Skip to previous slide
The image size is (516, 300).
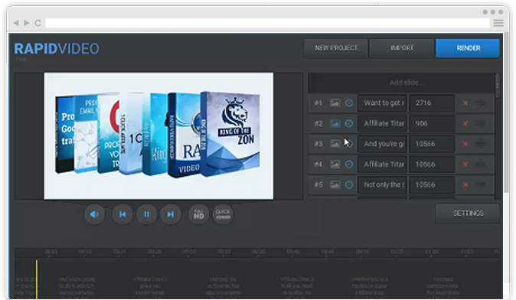(x=122, y=214)
